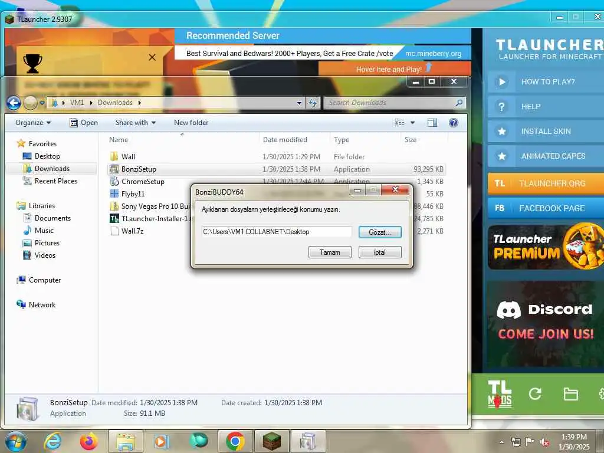
Task: Click the search magnifier in Search Downloads
Action: coord(458,103)
